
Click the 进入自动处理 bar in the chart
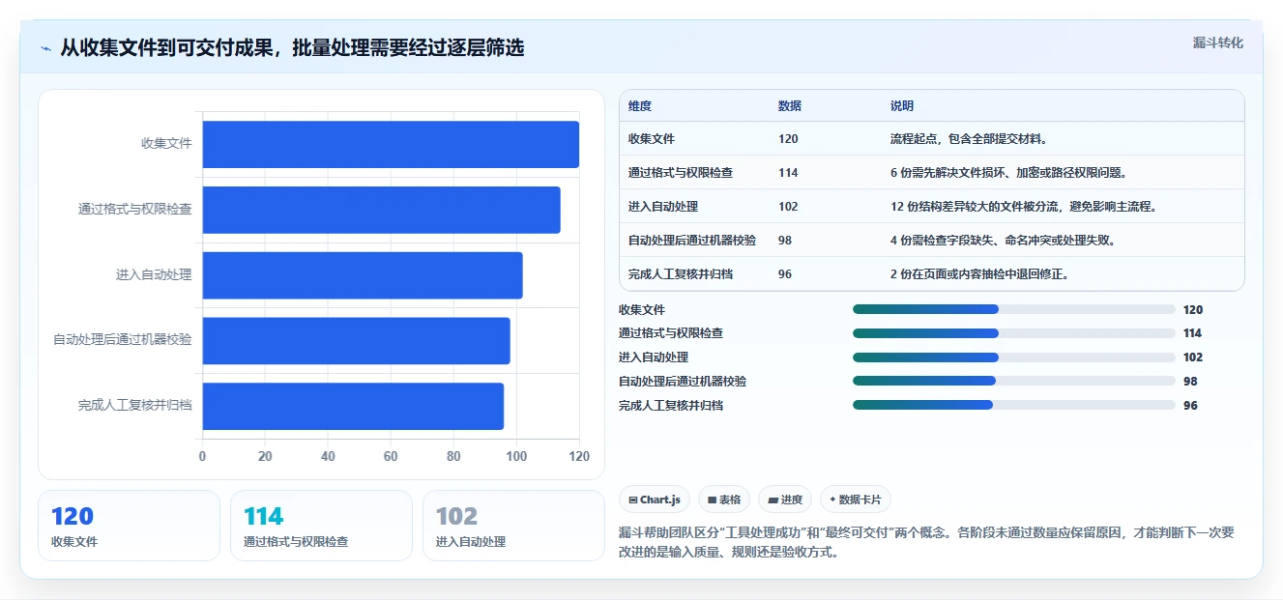(x=363, y=275)
